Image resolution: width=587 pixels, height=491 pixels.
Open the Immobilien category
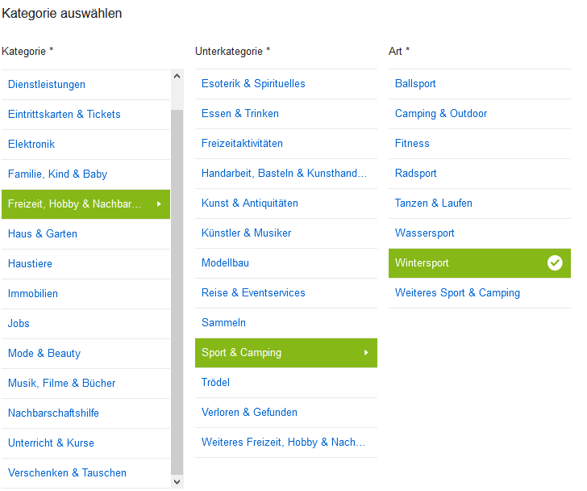pyautogui.click(x=33, y=294)
